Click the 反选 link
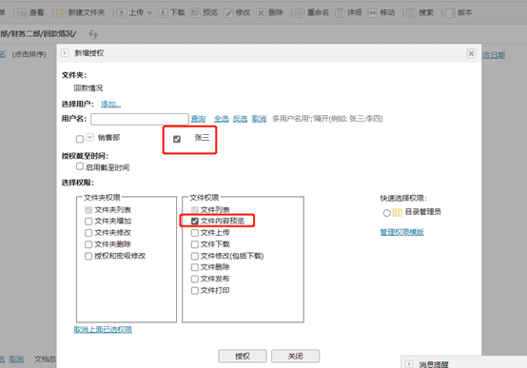 click(x=240, y=119)
